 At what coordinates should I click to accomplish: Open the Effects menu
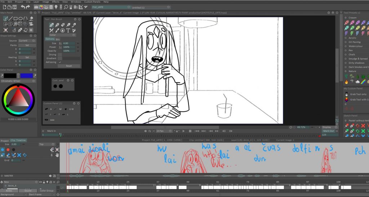[55, 2]
